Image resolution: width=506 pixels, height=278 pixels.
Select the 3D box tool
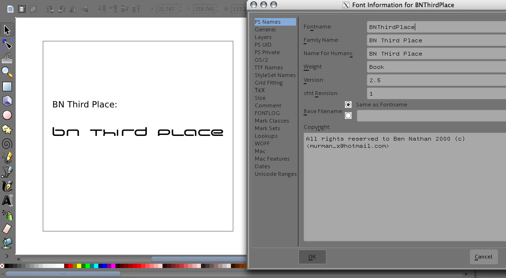point(7,101)
